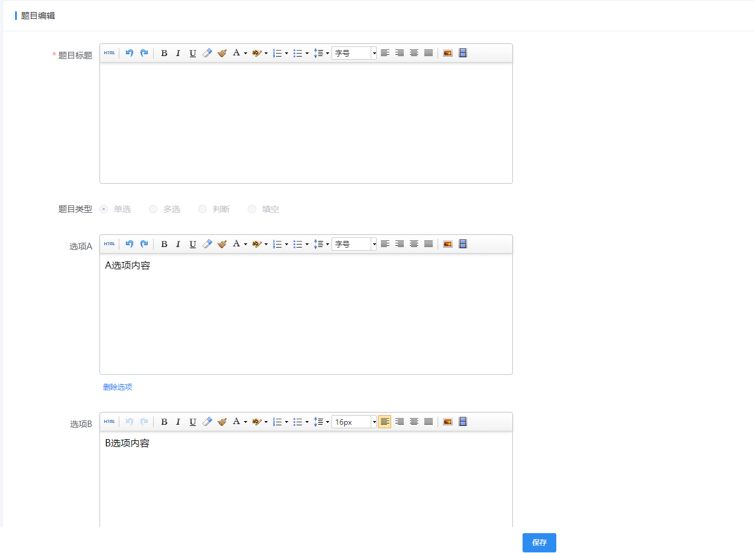Insert image in 选项B editor
Viewport: 754px width, 553px height.
pyautogui.click(x=448, y=422)
